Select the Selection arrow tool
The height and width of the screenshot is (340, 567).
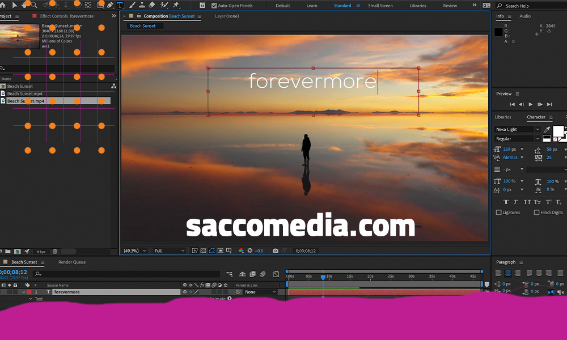pos(15,5)
